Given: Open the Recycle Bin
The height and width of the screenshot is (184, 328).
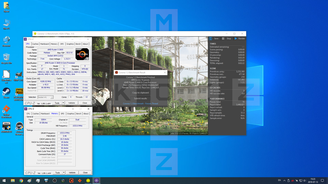Looking at the screenshot, I should 6,59.
